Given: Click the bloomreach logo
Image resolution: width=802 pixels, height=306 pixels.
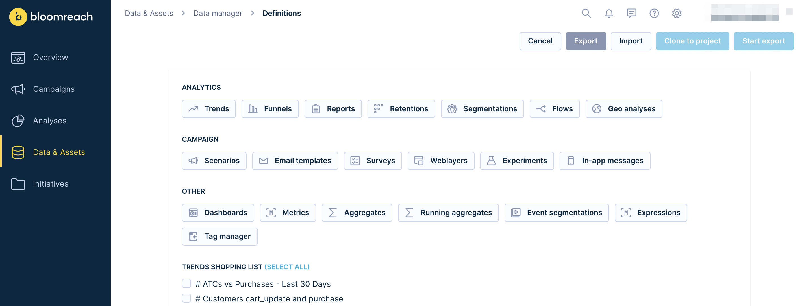Looking at the screenshot, I should [x=51, y=17].
